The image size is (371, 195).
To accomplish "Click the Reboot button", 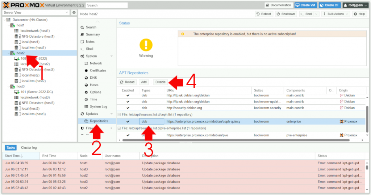I will point(264,14).
